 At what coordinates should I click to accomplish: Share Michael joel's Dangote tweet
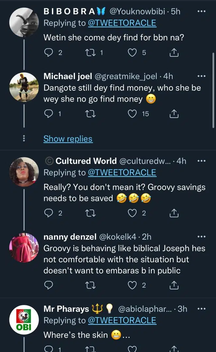point(174,113)
